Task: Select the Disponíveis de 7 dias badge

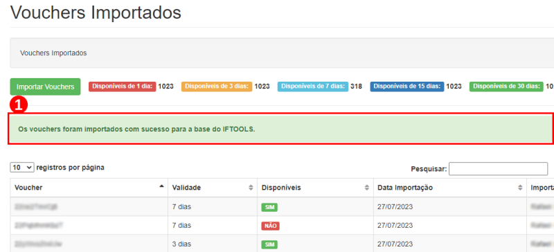Action: [313, 87]
